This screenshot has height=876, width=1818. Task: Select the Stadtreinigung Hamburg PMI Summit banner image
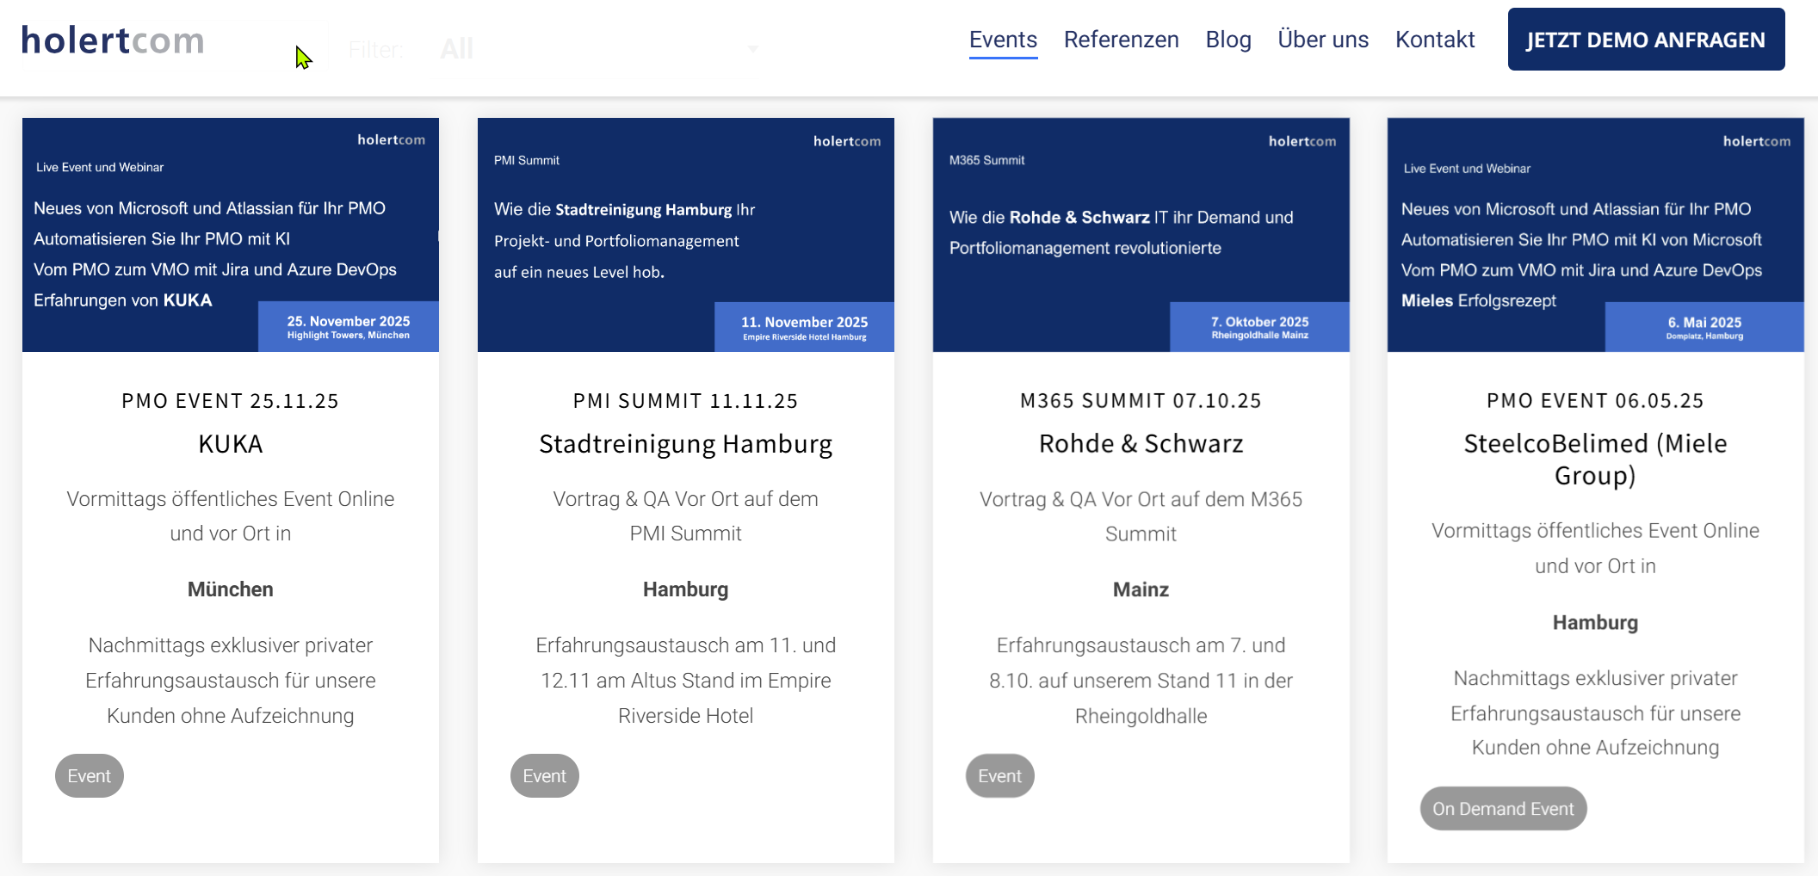coord(685,235)
